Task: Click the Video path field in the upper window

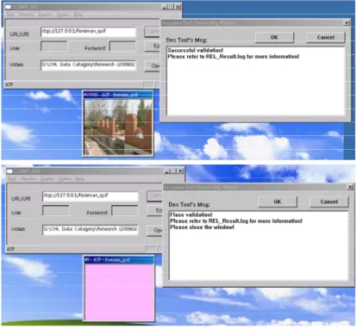Action: click(x=88, y=65)
